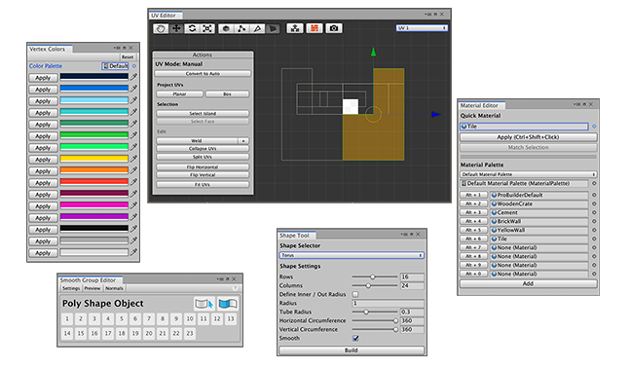Click Apply (Ctrl+Shift+Click) in Material Editor
This screenshot has height=368, width=630.
(x=529, y=137)
